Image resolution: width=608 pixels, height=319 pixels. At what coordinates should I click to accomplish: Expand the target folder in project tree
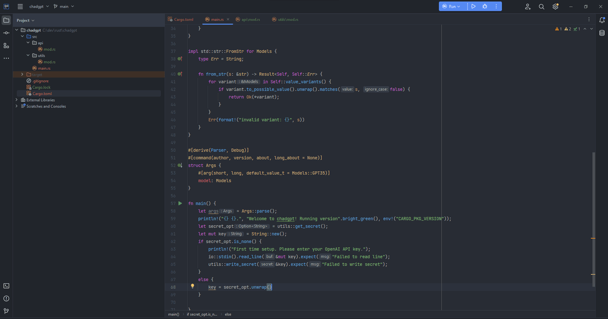pos(22,75)
